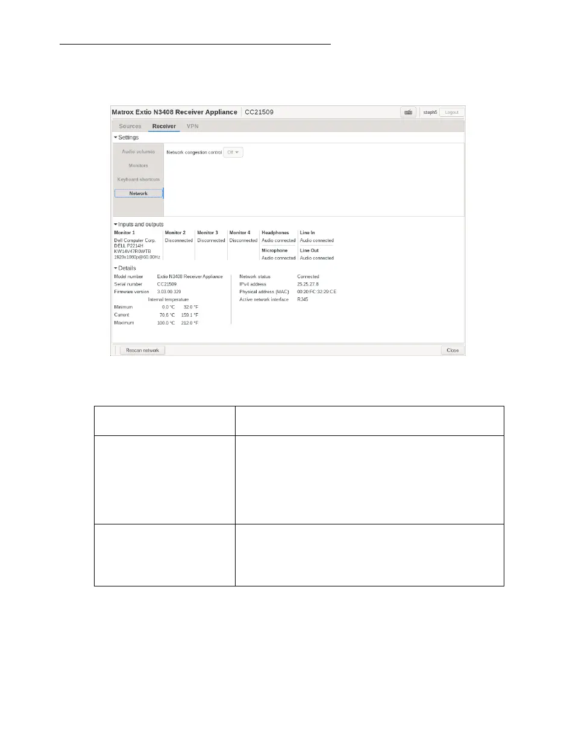
Task: Click firmware version 3.03.00.329
Action: [x=169, y=291]
